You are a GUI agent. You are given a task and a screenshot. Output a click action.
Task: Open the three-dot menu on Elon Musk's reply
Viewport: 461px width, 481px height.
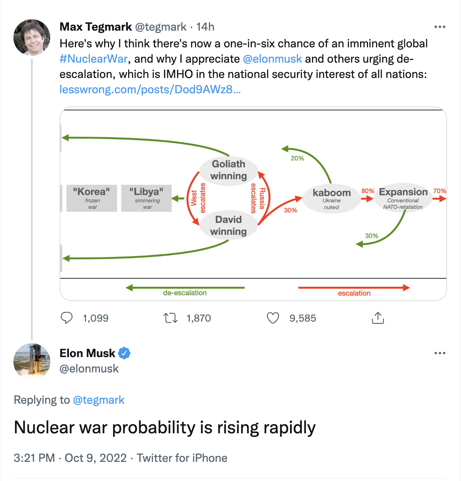click(x=440, y=353)
